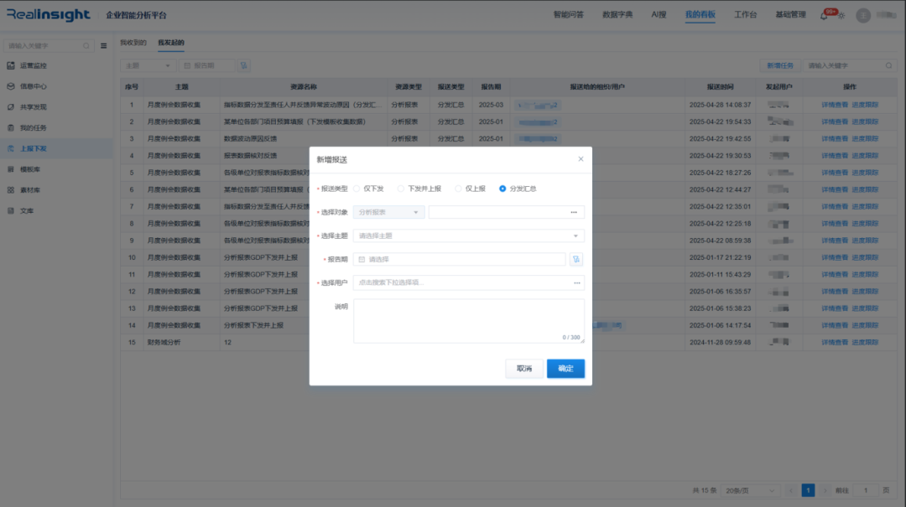Open the 工作台 menu item
The width and height of the screenshot is (906, 507).
coord(745,13)
